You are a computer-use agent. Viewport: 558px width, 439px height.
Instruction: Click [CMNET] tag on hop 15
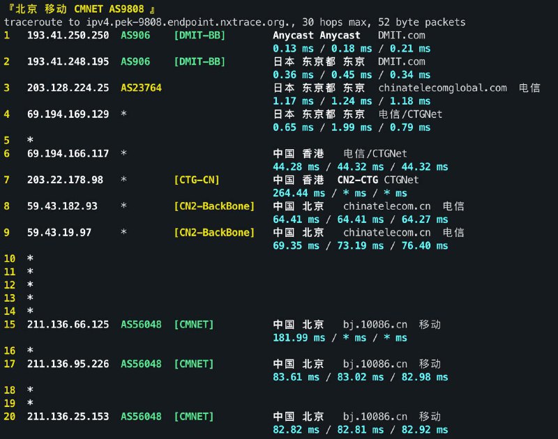194,325
